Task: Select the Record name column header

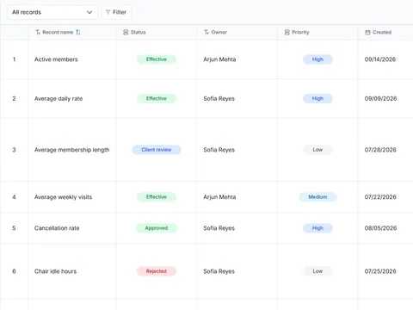Action: pos(72,33)
